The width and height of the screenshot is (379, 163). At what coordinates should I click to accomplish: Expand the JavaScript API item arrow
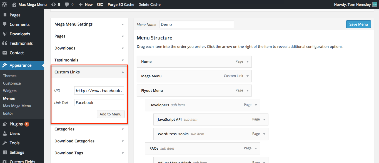[x=264, y=120]
